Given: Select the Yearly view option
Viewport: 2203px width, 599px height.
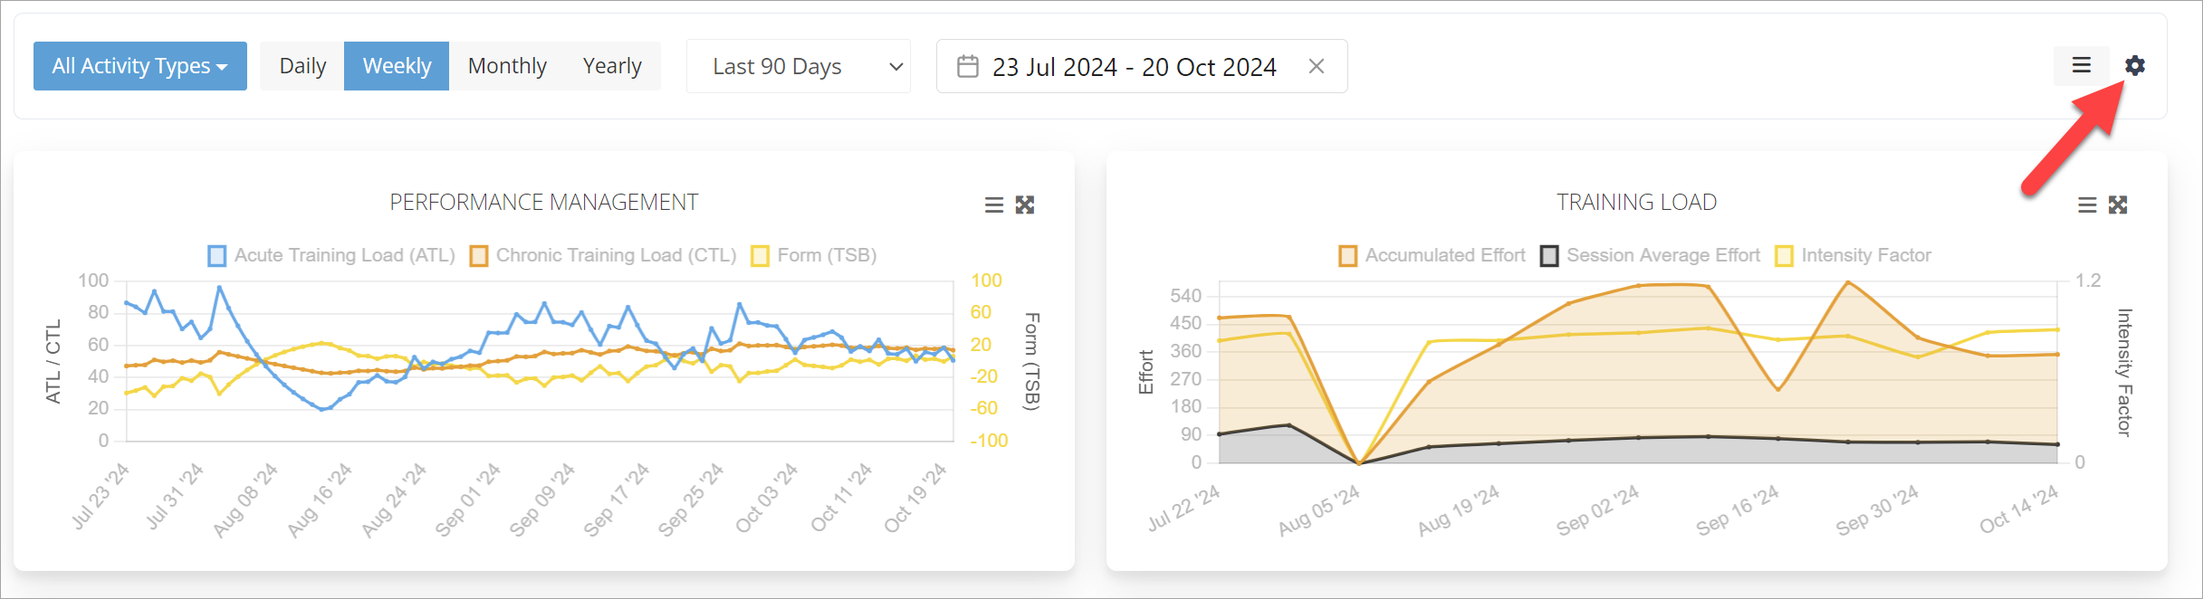Looking at the screenshot, I should (612, 66).
